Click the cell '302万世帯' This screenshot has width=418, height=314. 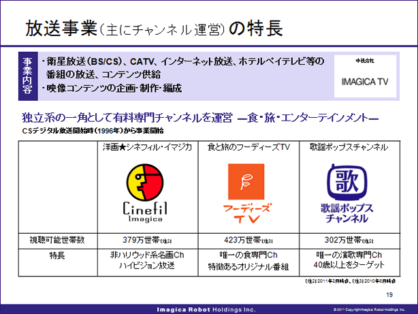(349, 240)
